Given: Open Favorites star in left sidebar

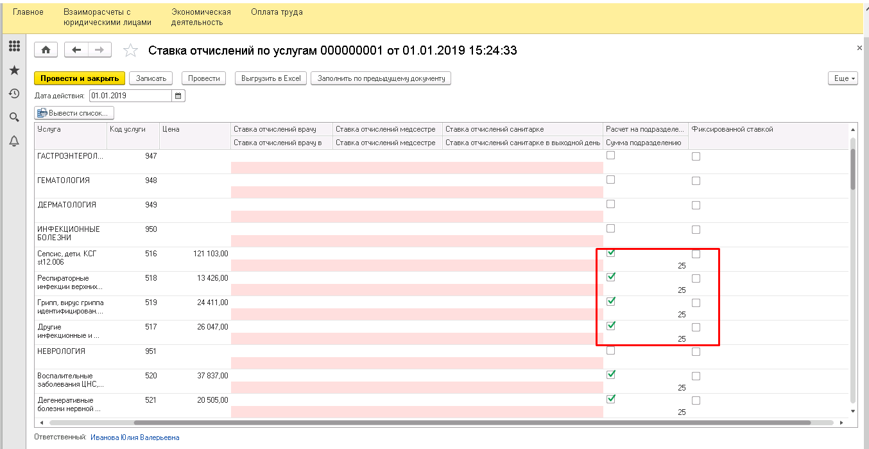Looking at the screenshot, I should [13, 70].
